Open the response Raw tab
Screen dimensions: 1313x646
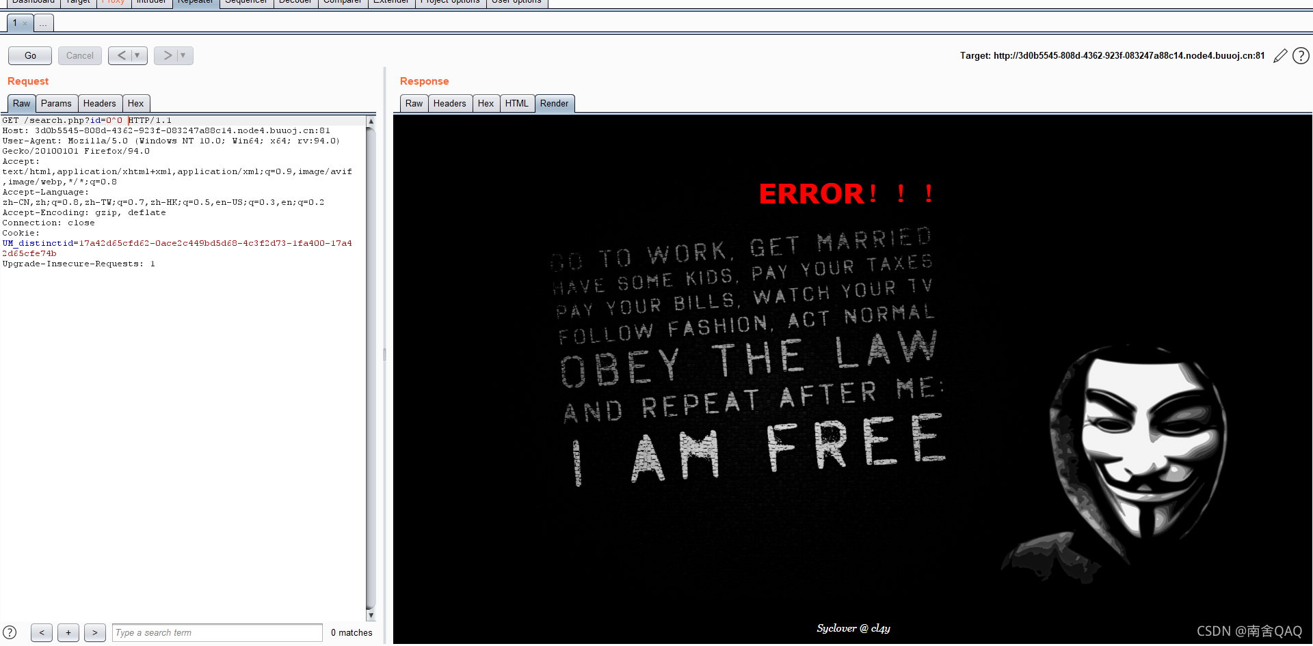point(414,103)
